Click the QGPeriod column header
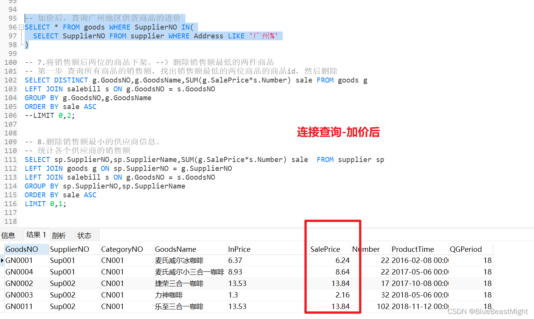Image resolution: width=534 pixels, height=319 pixels. [471, 249]
